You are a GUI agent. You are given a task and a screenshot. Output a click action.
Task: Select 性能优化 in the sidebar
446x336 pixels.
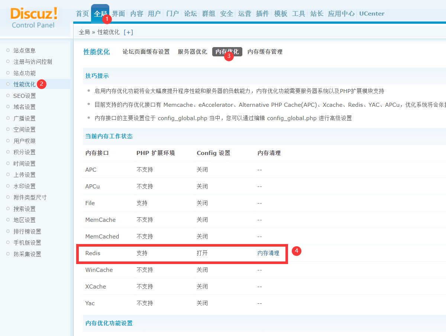pyautogui.click(x=25, y=84)
